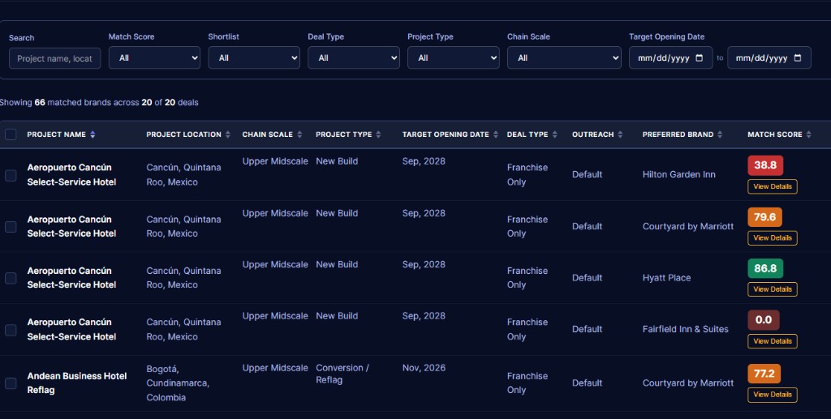Open calendar picker on start date
The width and height of the screenshot is (831, 419).
tap(700, 58)
